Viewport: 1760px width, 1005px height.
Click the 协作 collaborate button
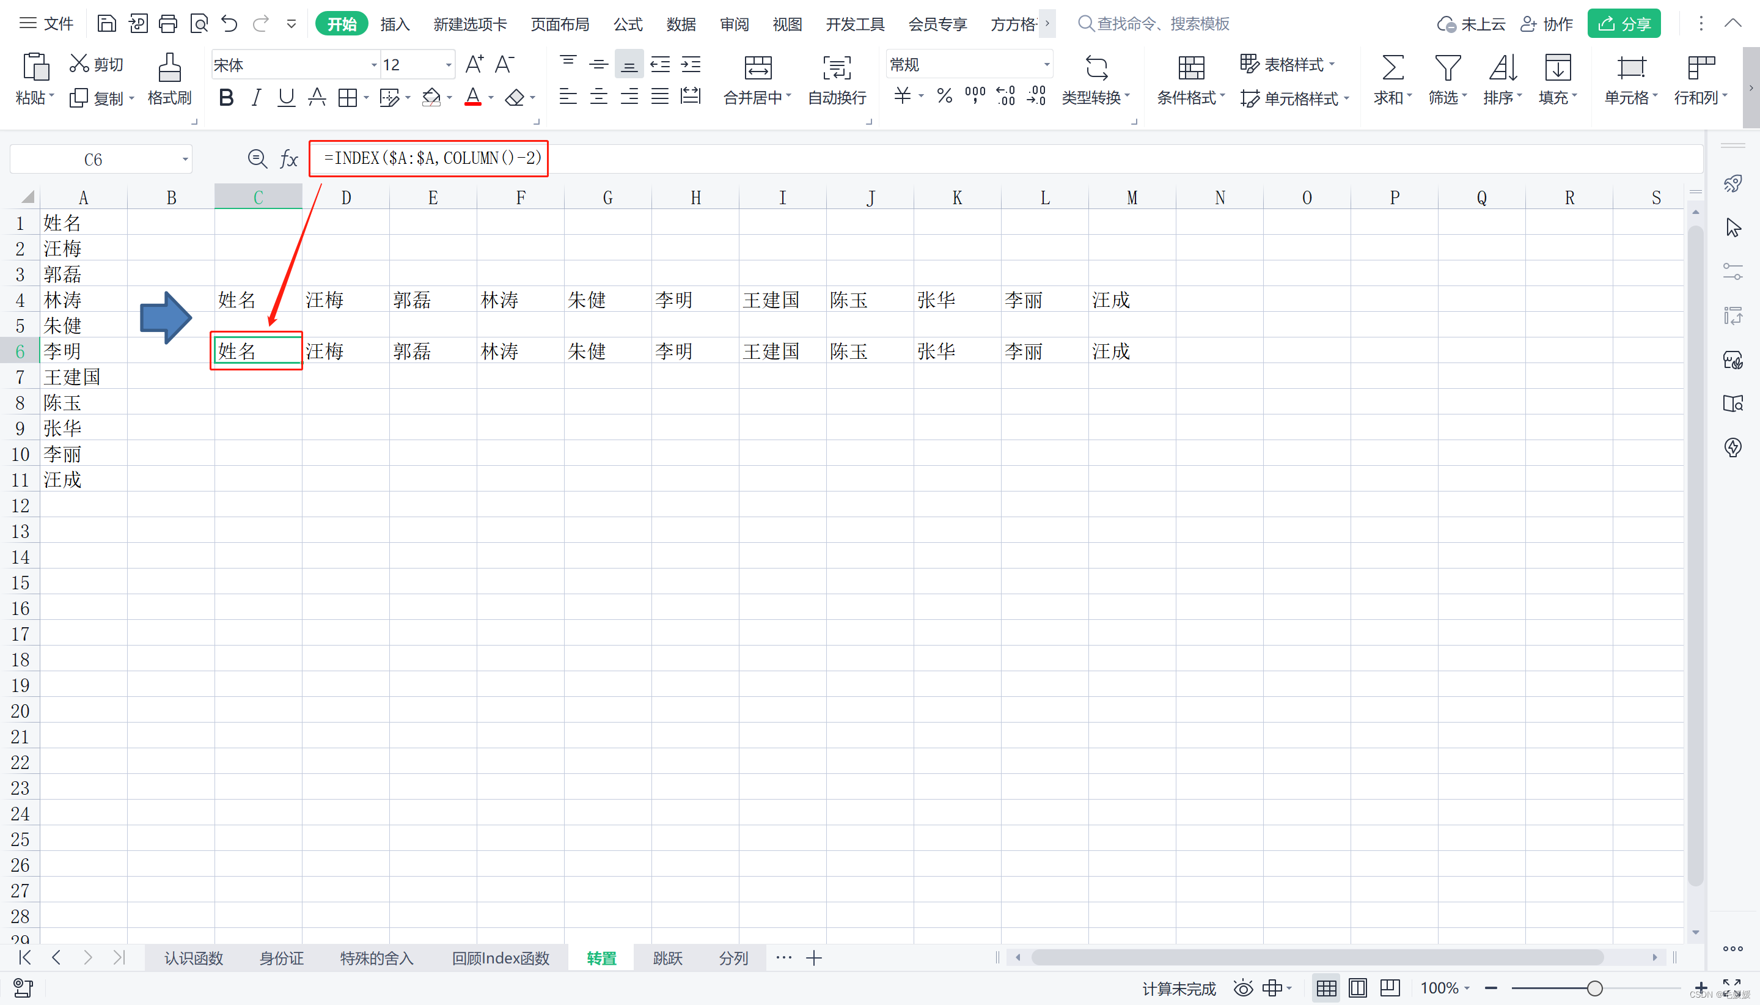click(1547, 24)
